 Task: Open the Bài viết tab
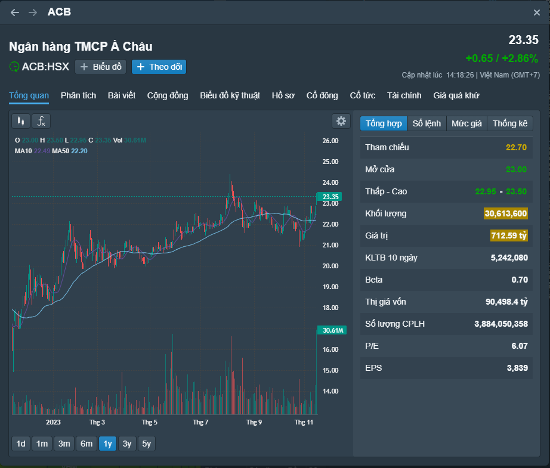[x=122, y=95]
